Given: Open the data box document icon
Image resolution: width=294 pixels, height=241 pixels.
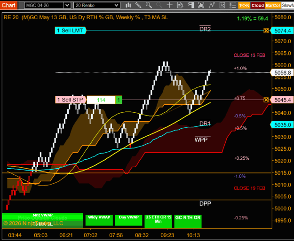Looking at the screenshot, I should (x=180, y=5).
